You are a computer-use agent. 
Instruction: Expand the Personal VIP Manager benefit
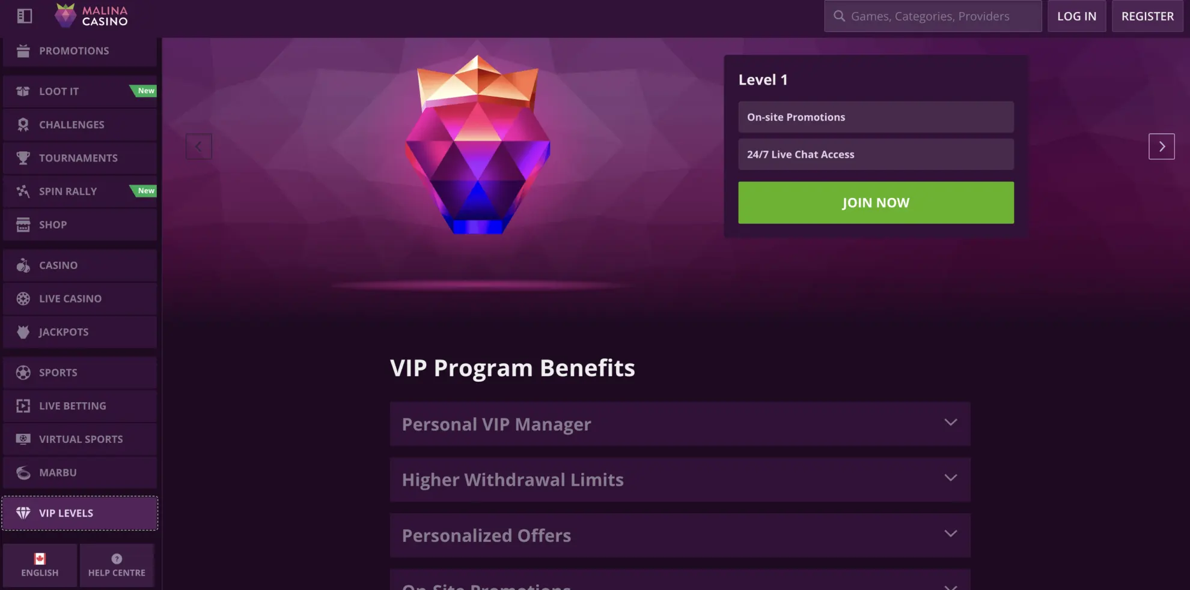coord(951,423)
